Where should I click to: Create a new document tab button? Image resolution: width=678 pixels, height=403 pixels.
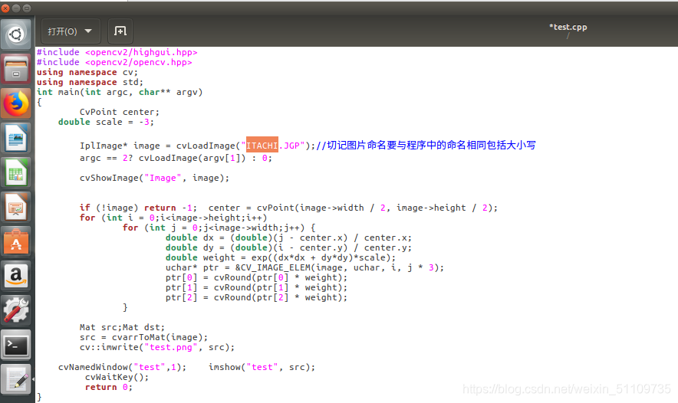[120, 31]
